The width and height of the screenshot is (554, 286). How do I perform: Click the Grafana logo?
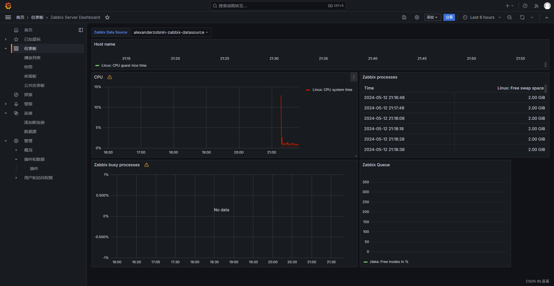point(8,6)
